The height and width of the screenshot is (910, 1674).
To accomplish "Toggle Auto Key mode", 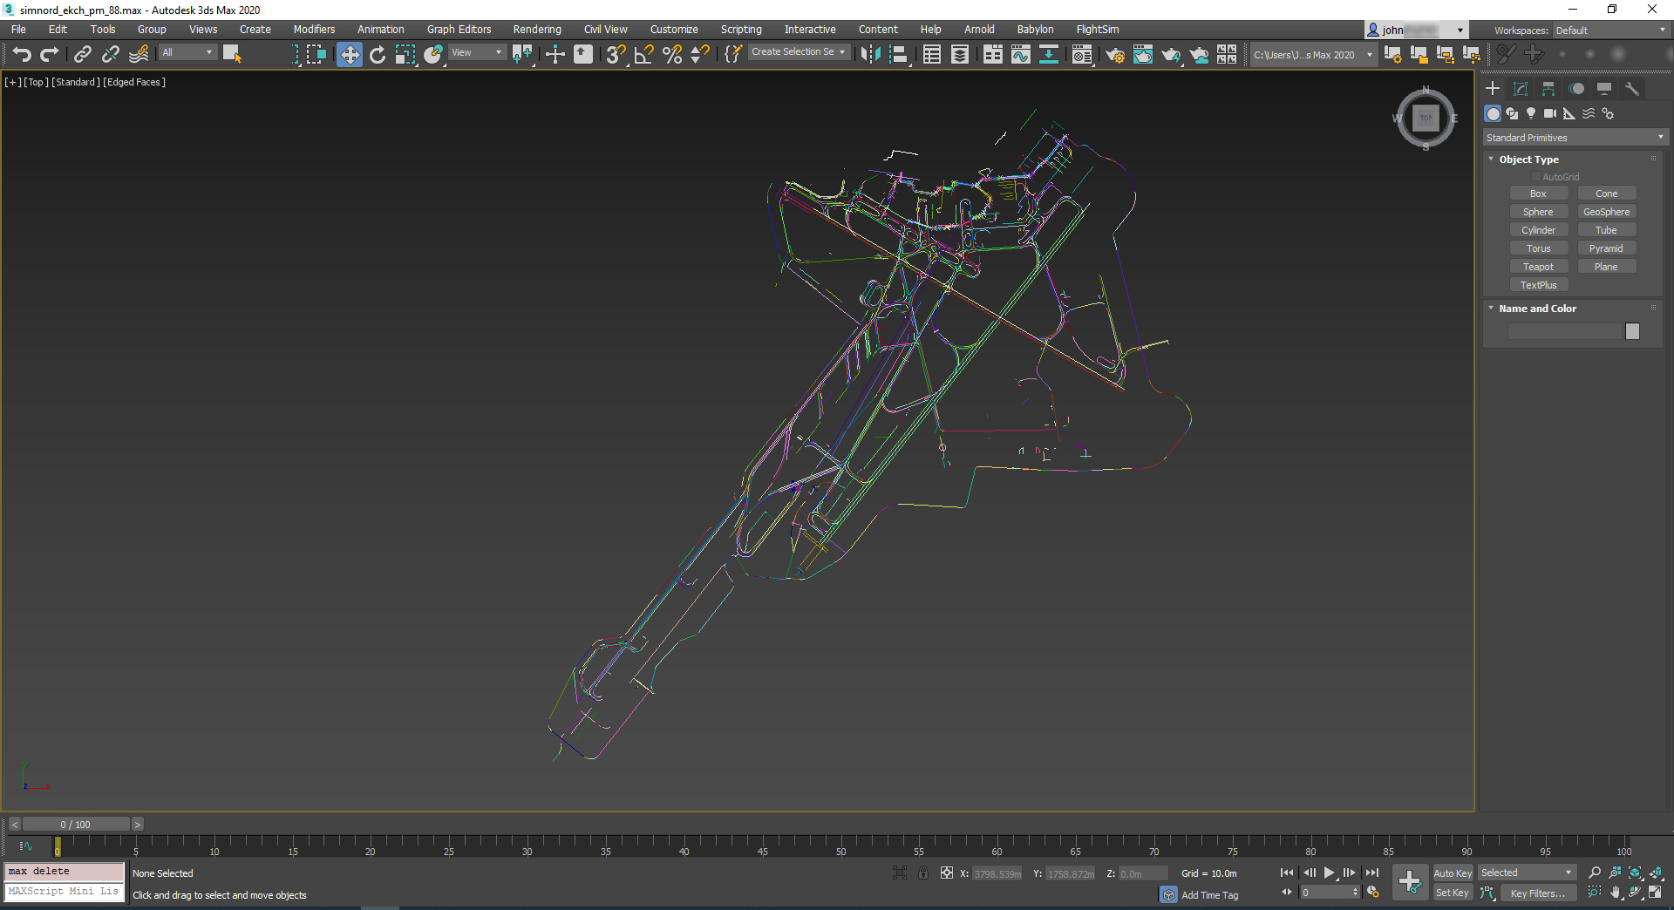I will (x=1453, y=873).
